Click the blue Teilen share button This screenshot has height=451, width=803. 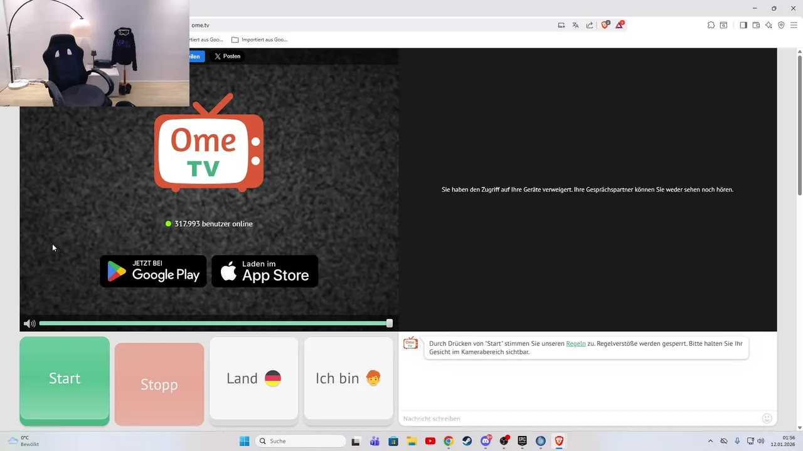point(196,56)
